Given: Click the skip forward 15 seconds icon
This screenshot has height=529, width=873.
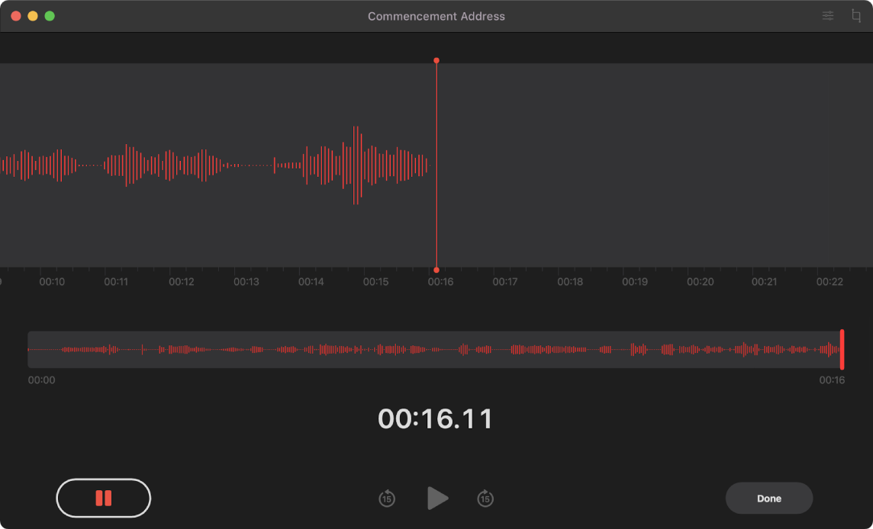Looking at the screenshot, I should pyautogui.click(x=486, y=498).
